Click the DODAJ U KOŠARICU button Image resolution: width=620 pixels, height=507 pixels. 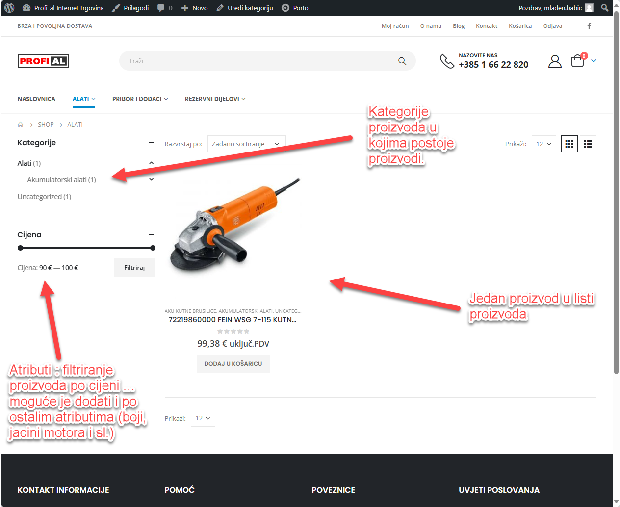[233, 364]
